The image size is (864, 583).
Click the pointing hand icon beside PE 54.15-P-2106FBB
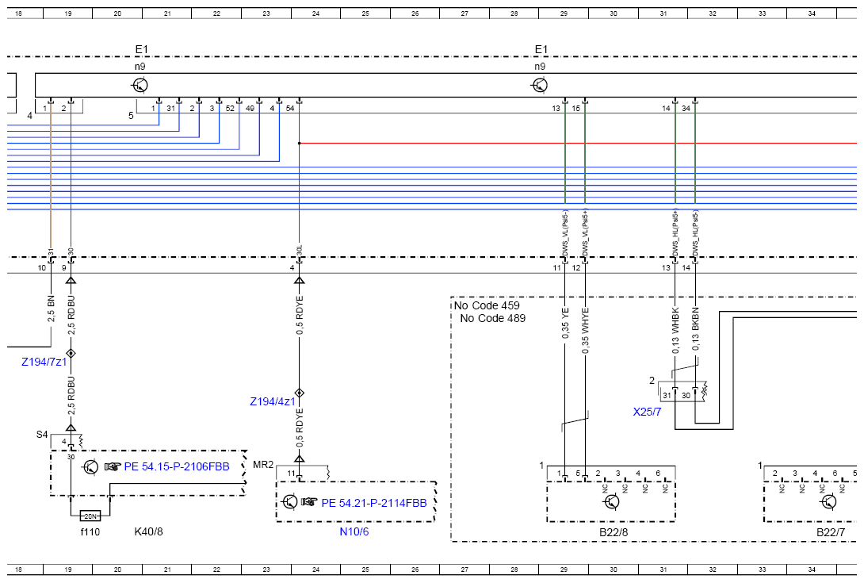click(113, 466)
